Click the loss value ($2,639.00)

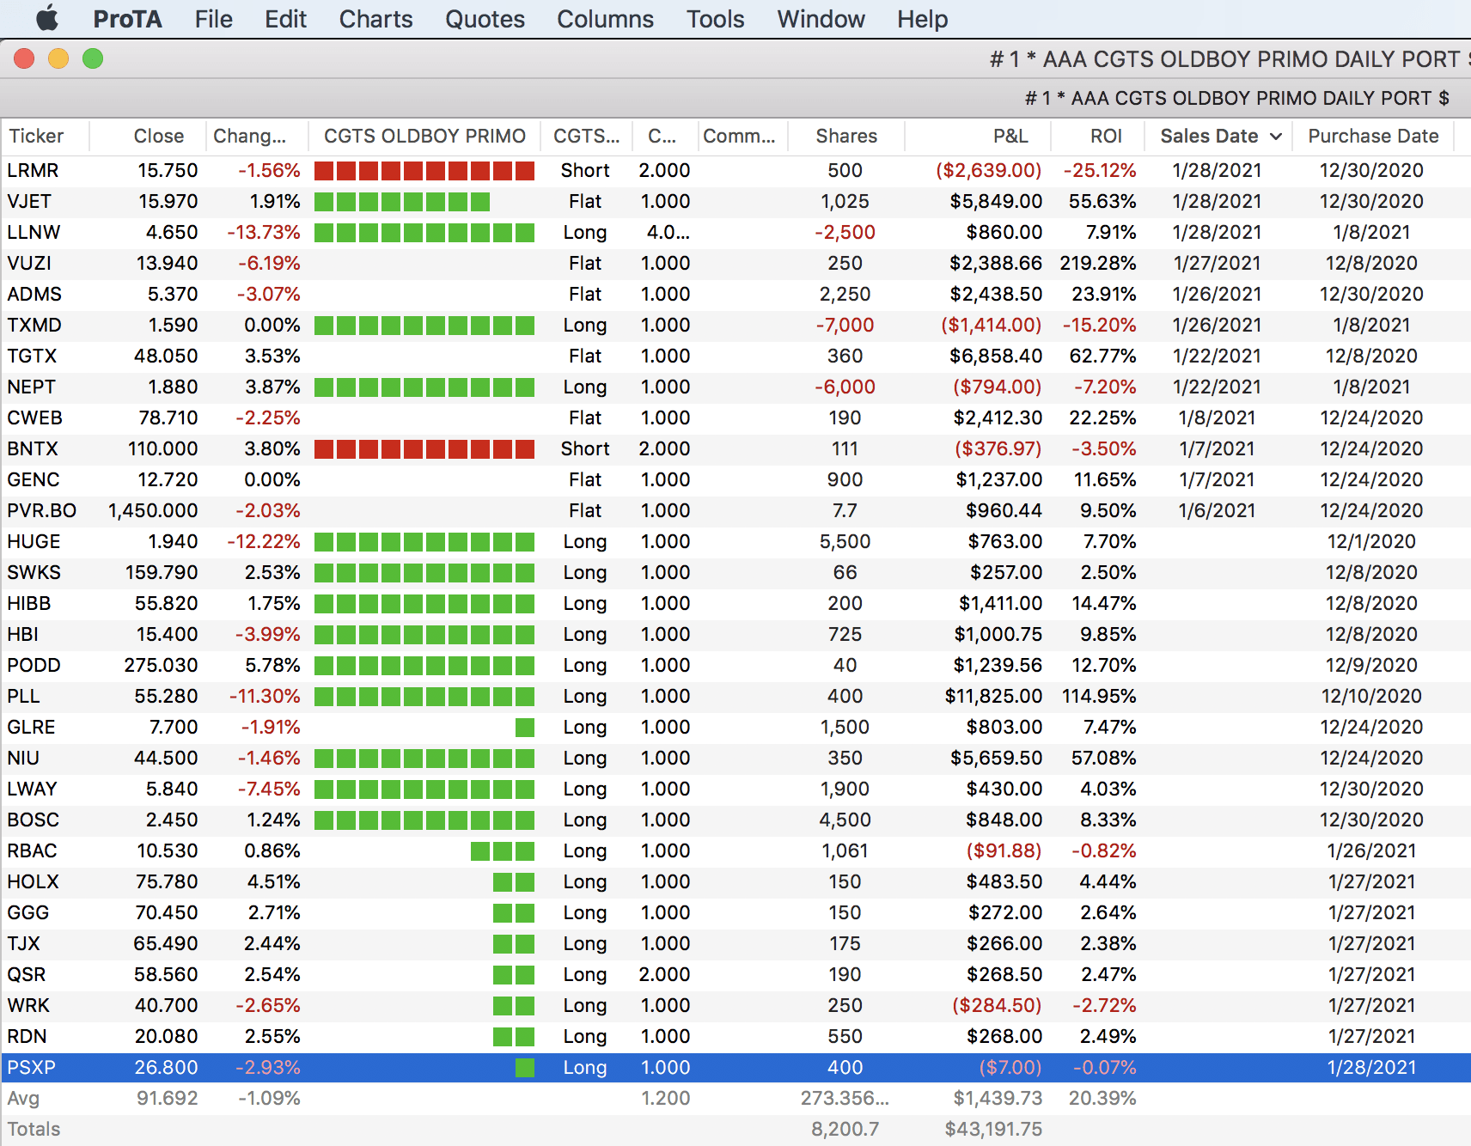click(988, 170)
